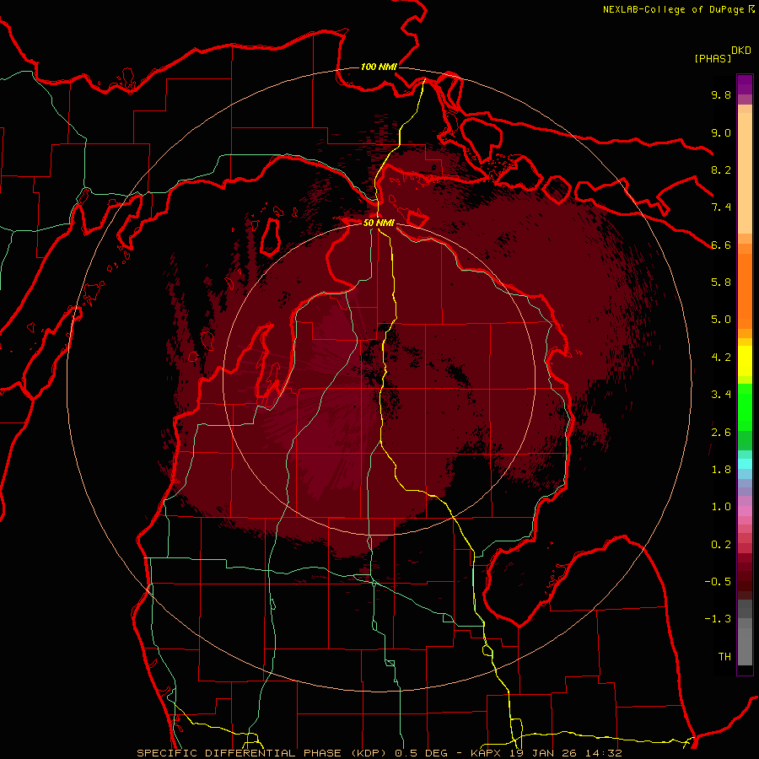This screenshot has width=759, height=759.
Task: Click the [PHAS] units label
Action: 713,58
